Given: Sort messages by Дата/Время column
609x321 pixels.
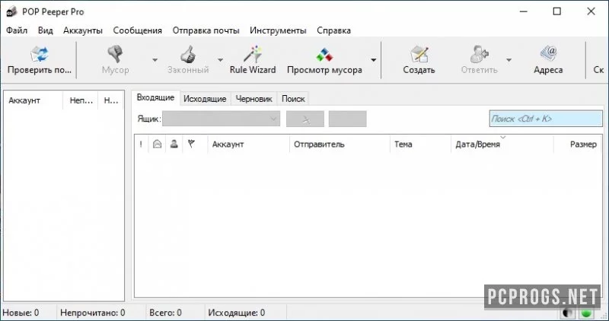Looking at the screenshot, I should (x=502, y=145).
